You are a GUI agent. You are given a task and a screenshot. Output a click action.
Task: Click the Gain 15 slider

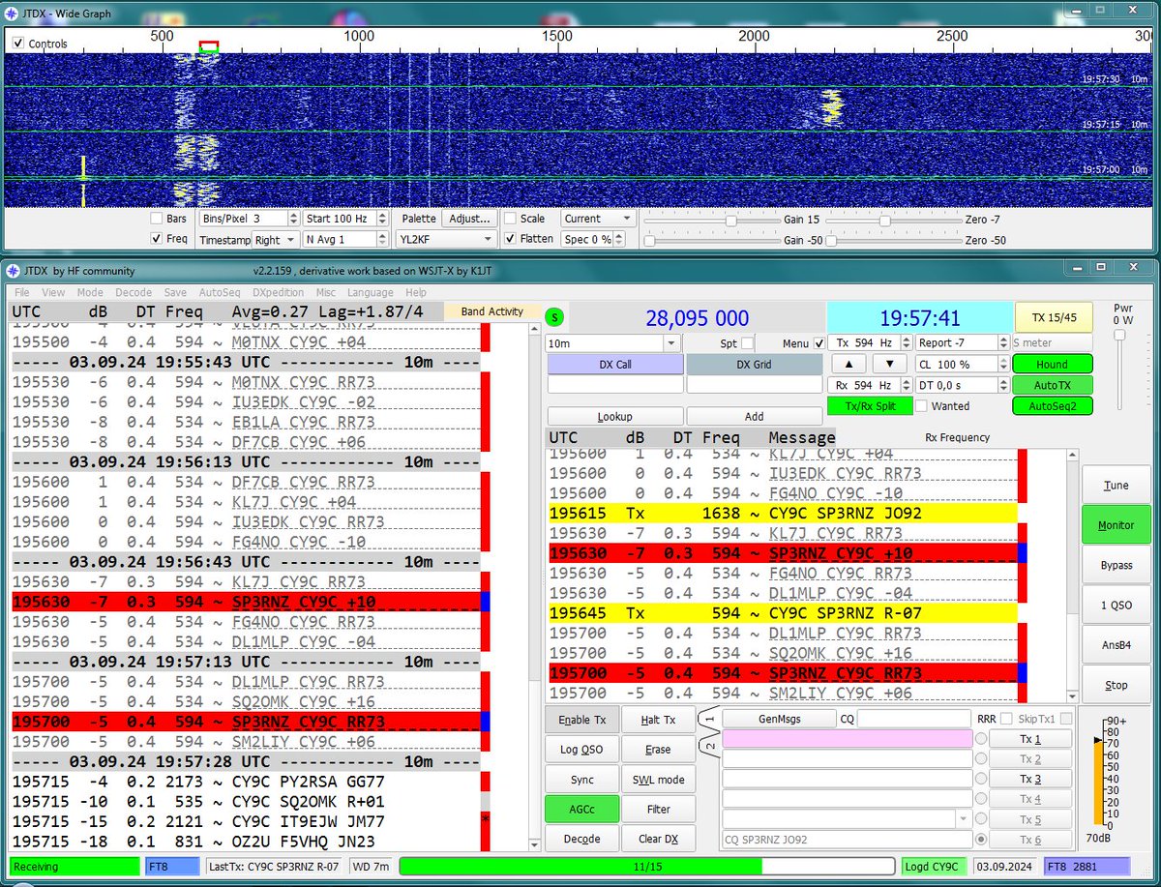click(731, 220)
